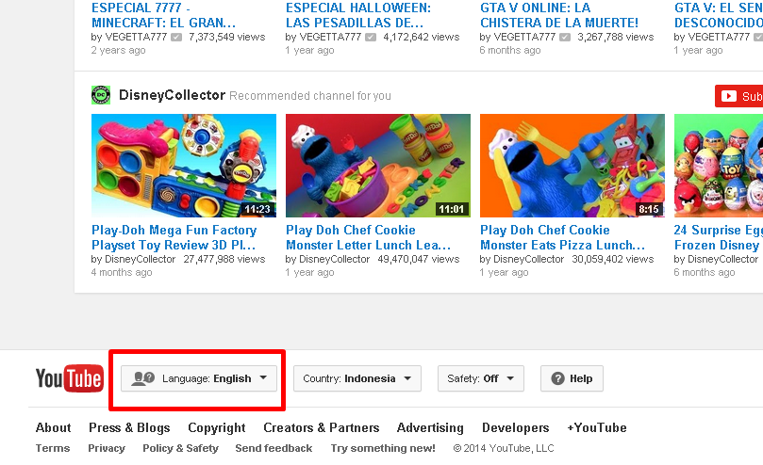Viewport: 763px width, 465px height.
Task: Open GTA V ONLINE: LA CHISTERA title
Action: click(x=559, y=15)
